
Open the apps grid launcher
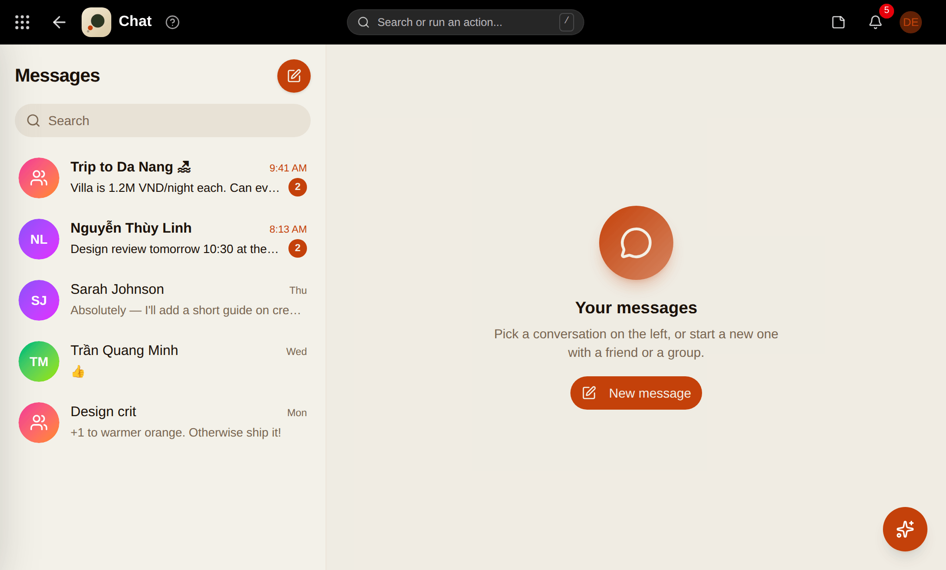tap(22, 22)
